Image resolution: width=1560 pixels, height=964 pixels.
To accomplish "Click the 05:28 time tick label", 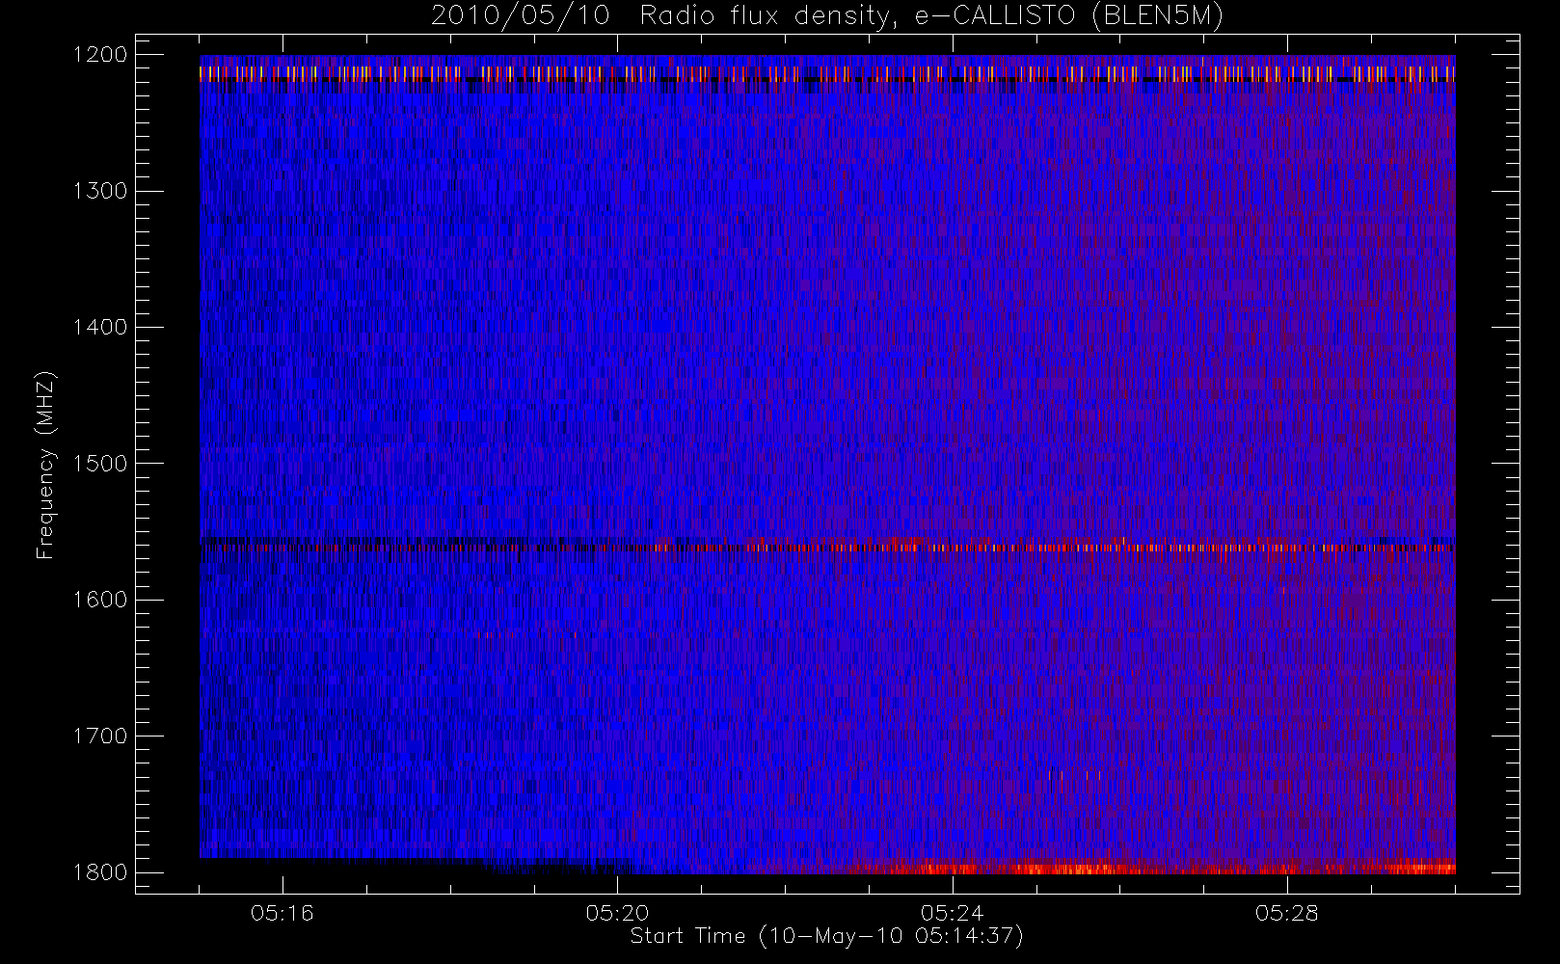I will click(1286, 913).
